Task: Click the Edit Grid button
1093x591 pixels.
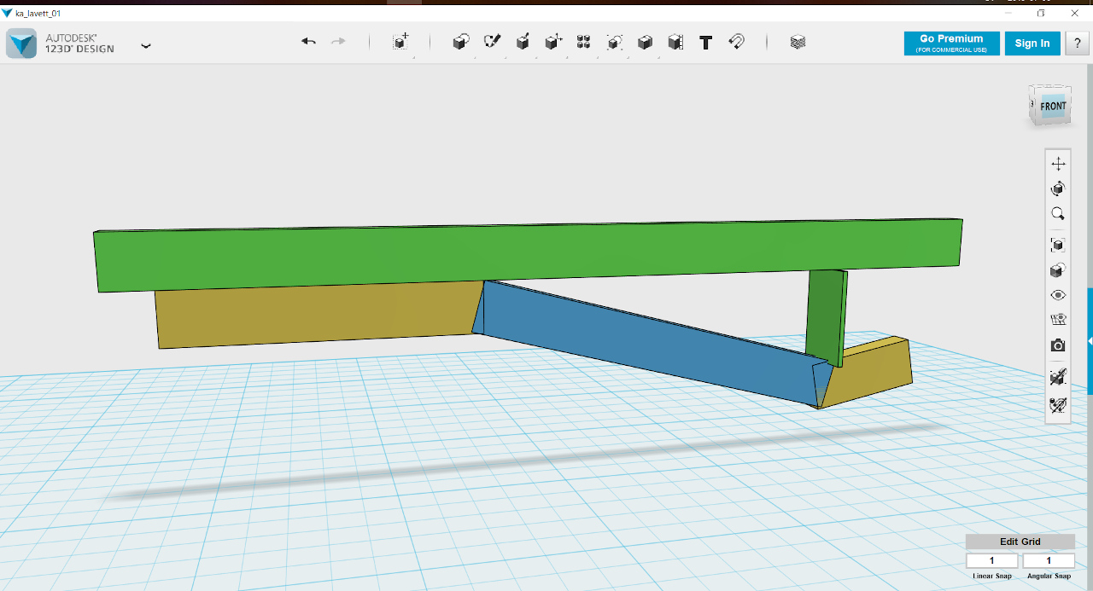Action: [1020, 542]
